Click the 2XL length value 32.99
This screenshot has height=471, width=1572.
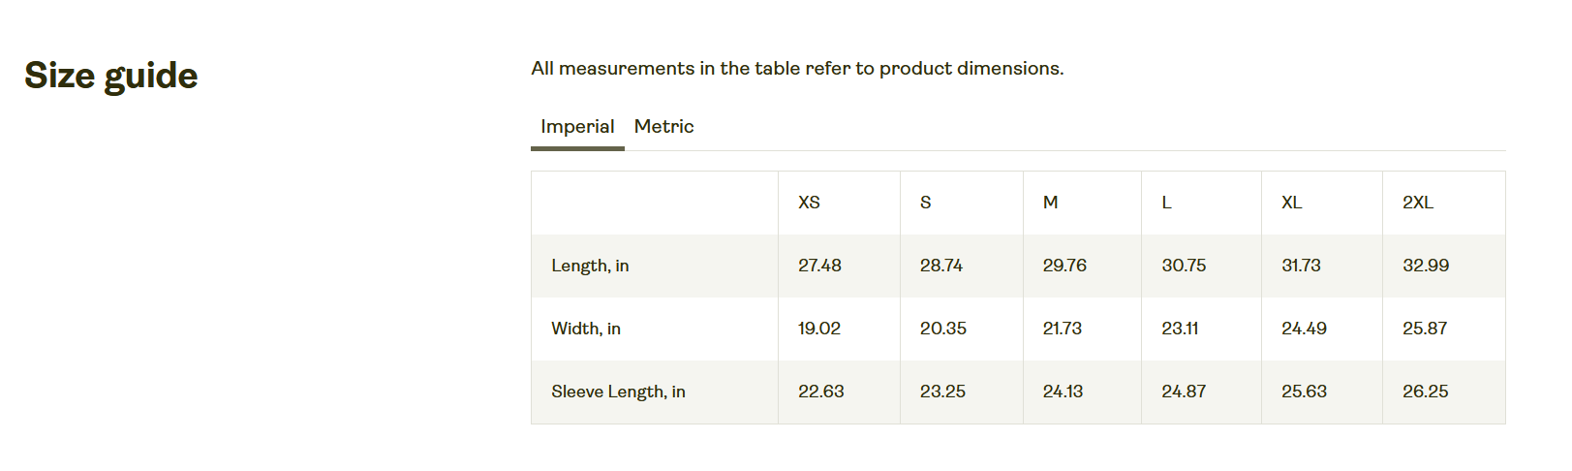pos(1426,266)
